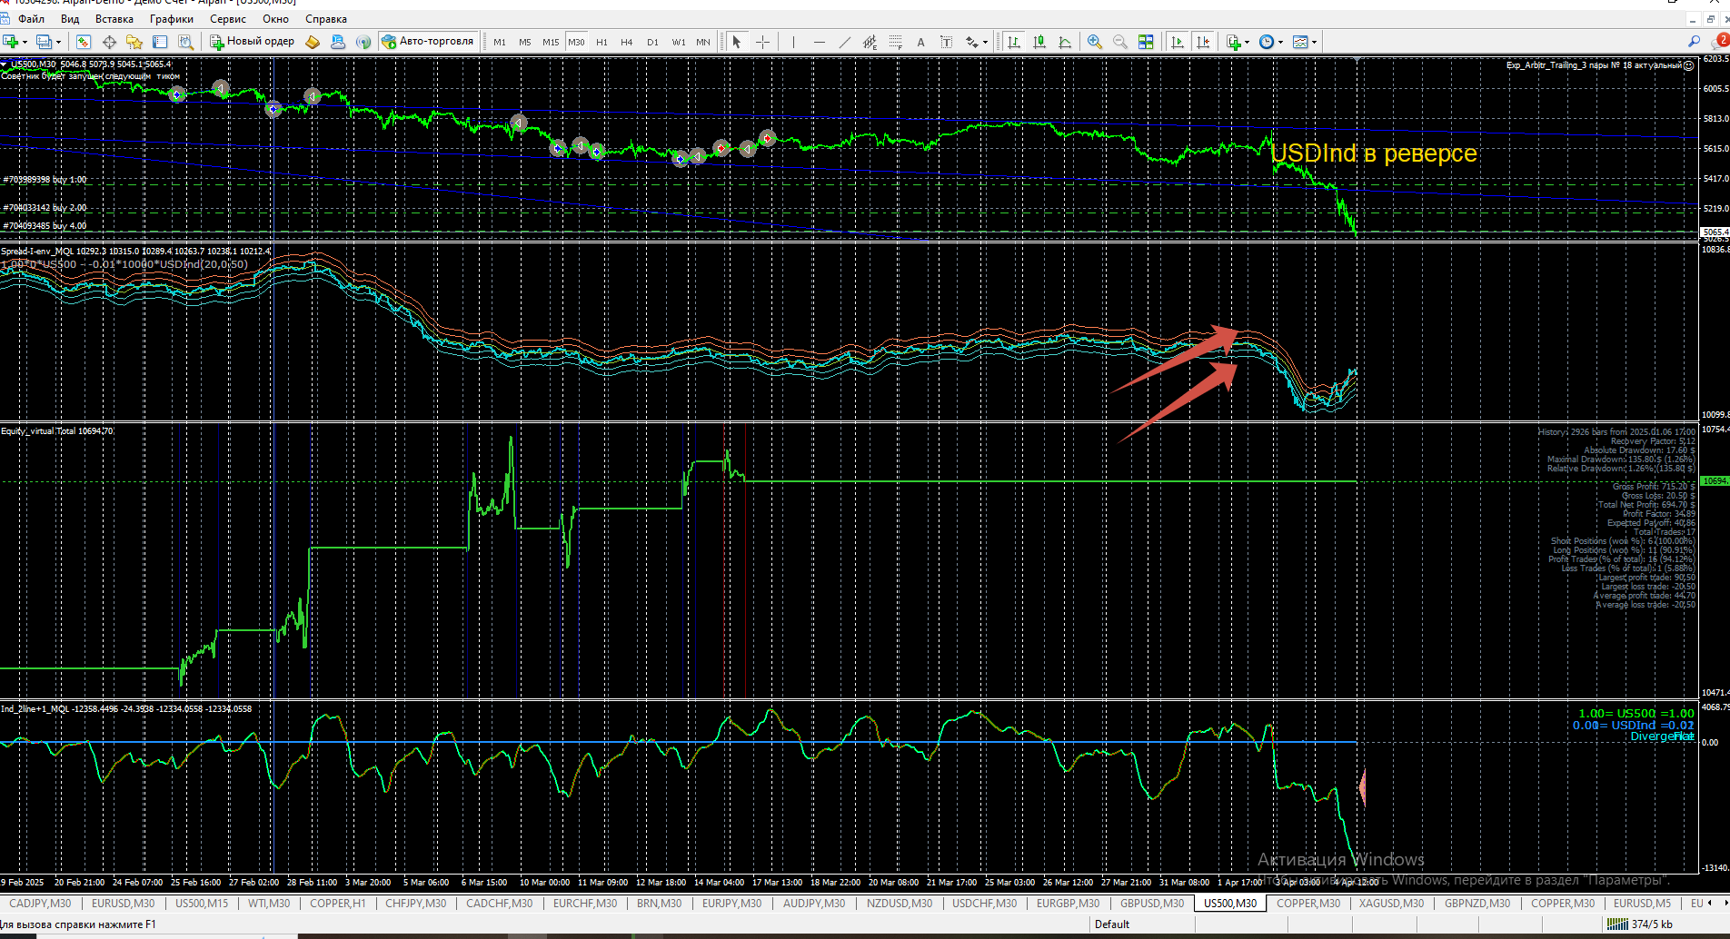The height and width of the screenshot is (939, 1730).
Task: Select the arrow cursor tool
Action: pyautogui.click(x=737, y=42)
